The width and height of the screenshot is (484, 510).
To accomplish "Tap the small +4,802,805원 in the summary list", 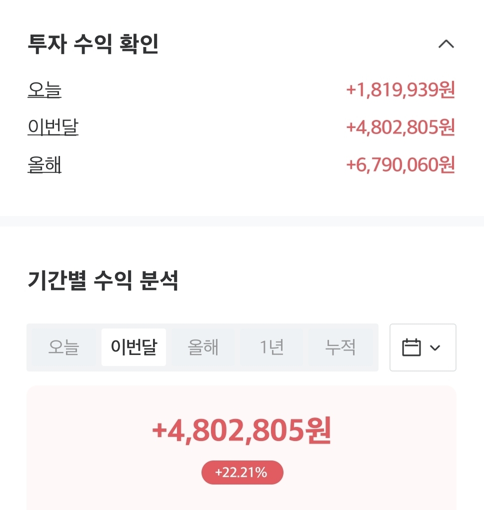I will [x=400, y=127].
